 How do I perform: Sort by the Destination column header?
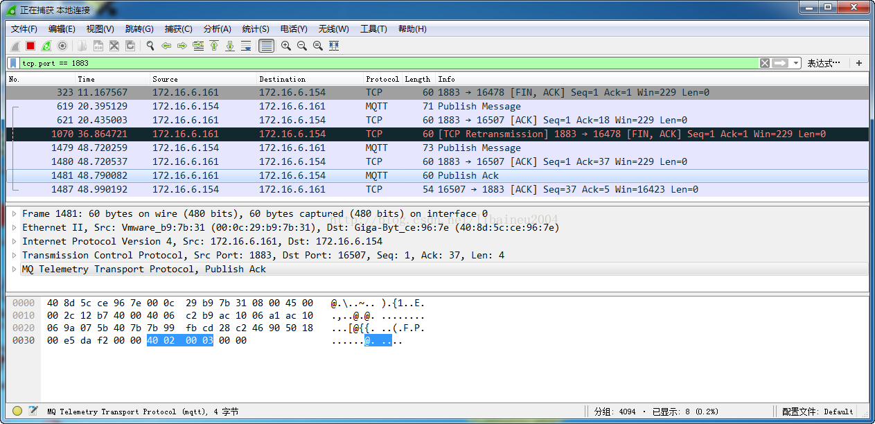310,79
